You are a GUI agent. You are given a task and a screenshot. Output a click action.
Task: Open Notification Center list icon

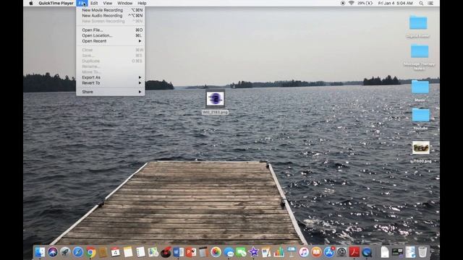(x=430, y=3)
